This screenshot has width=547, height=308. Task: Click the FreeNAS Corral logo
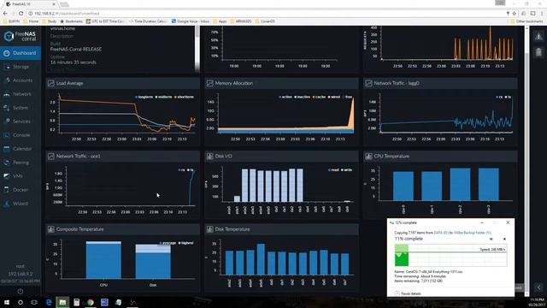(x=21, y=36)
